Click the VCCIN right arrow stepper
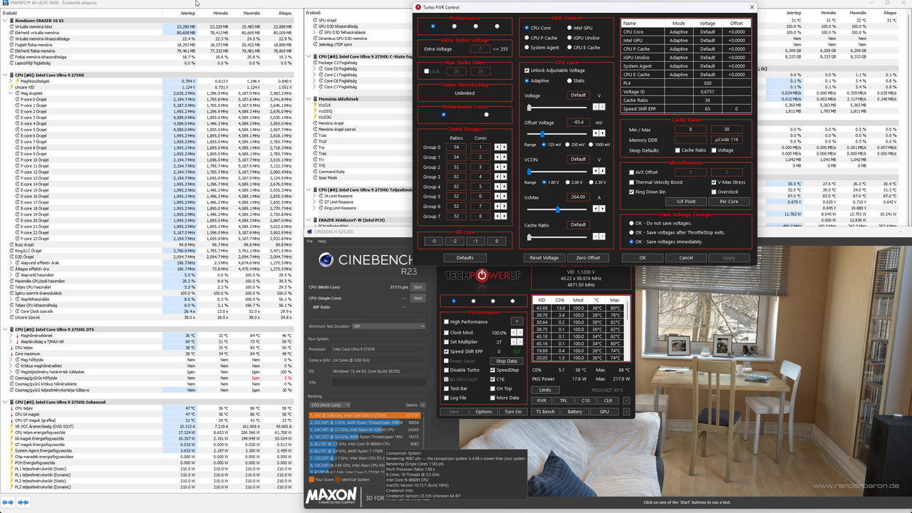Viewport: 912px width, 513px height. click(603, 172)
